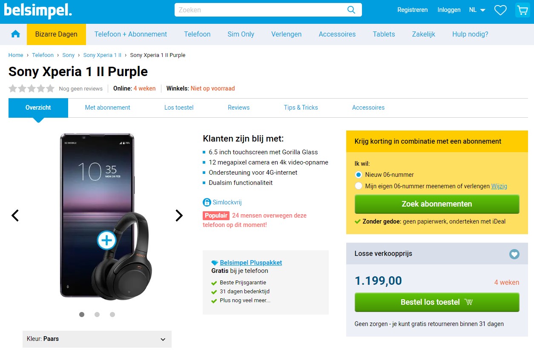Open the Telefoon + Abonnement menu
Viewport: 534px width, 360px height.
tap(131, 34)
